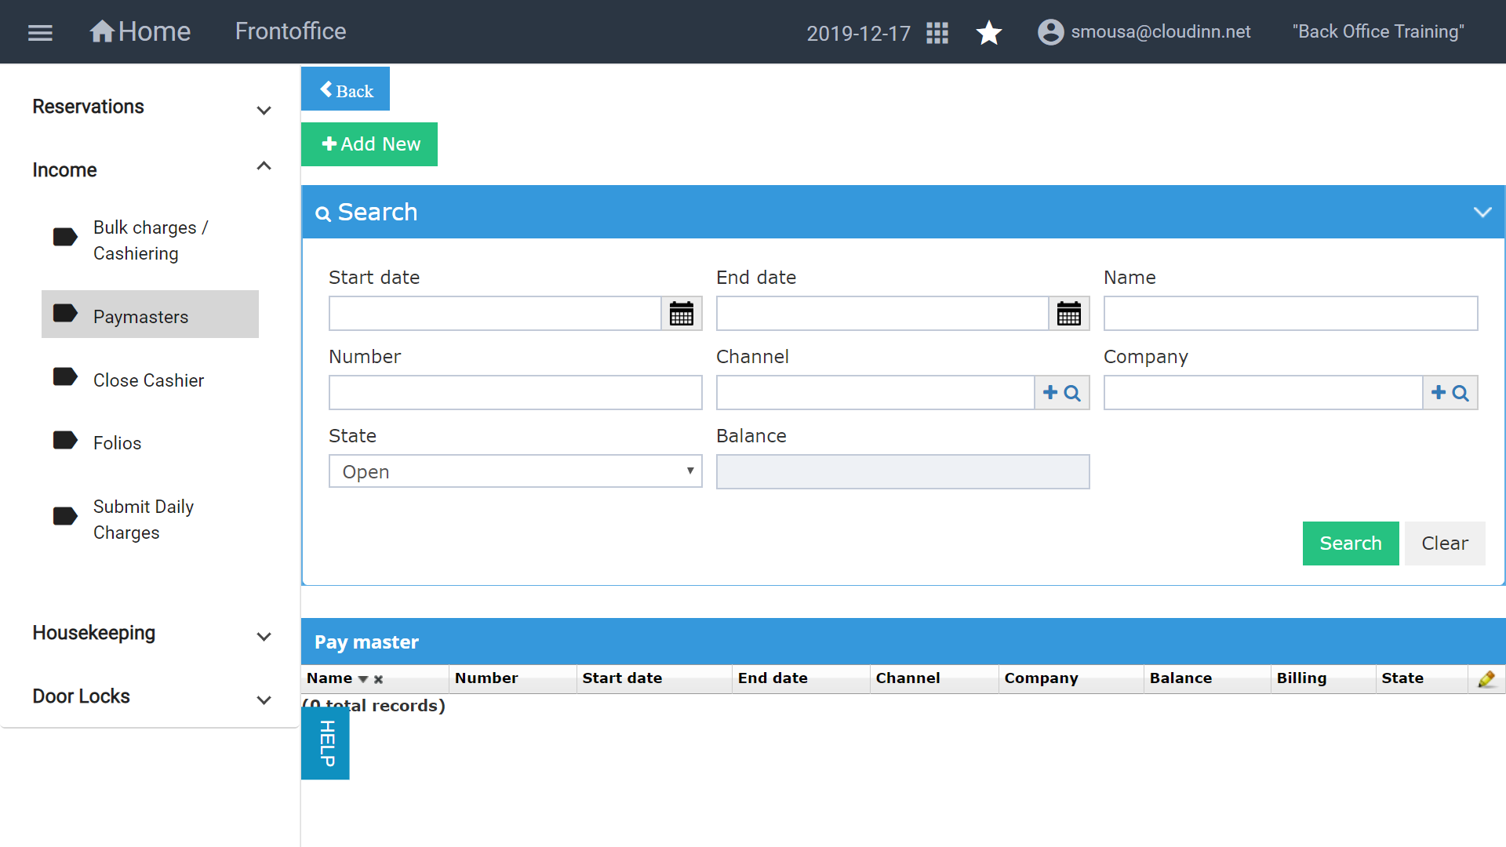Collapse the Search panel chevron
Screen dimensions: 1506x847
click(x=1482, y=212)
